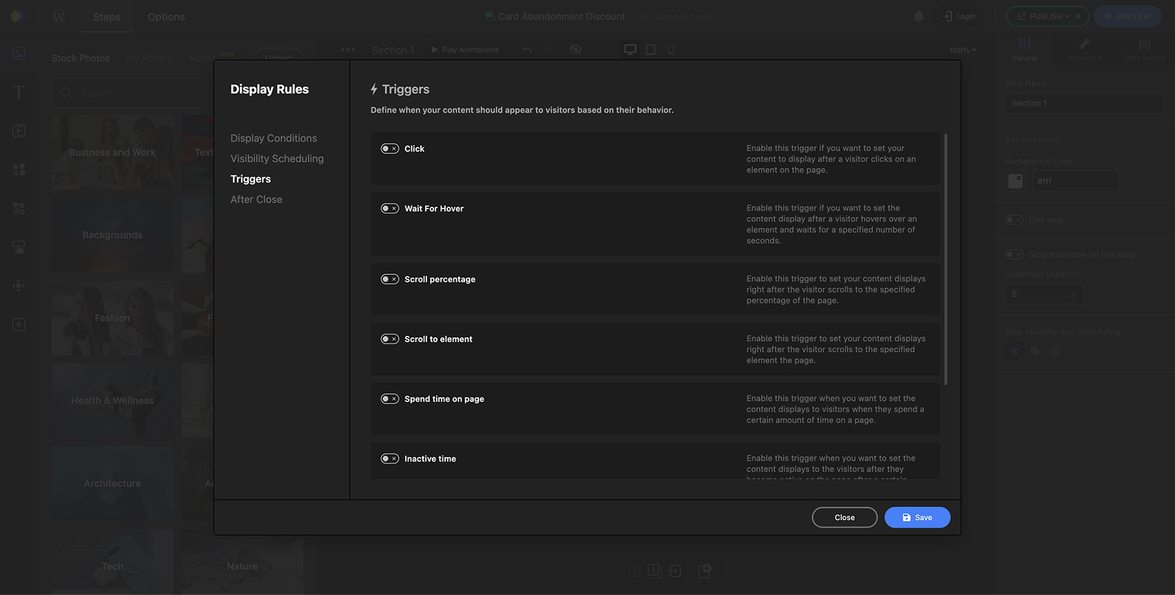The width and height of the screenshot is (1175, 595).
Task: Close the Display Rules dialog
Action: [845, 518]
